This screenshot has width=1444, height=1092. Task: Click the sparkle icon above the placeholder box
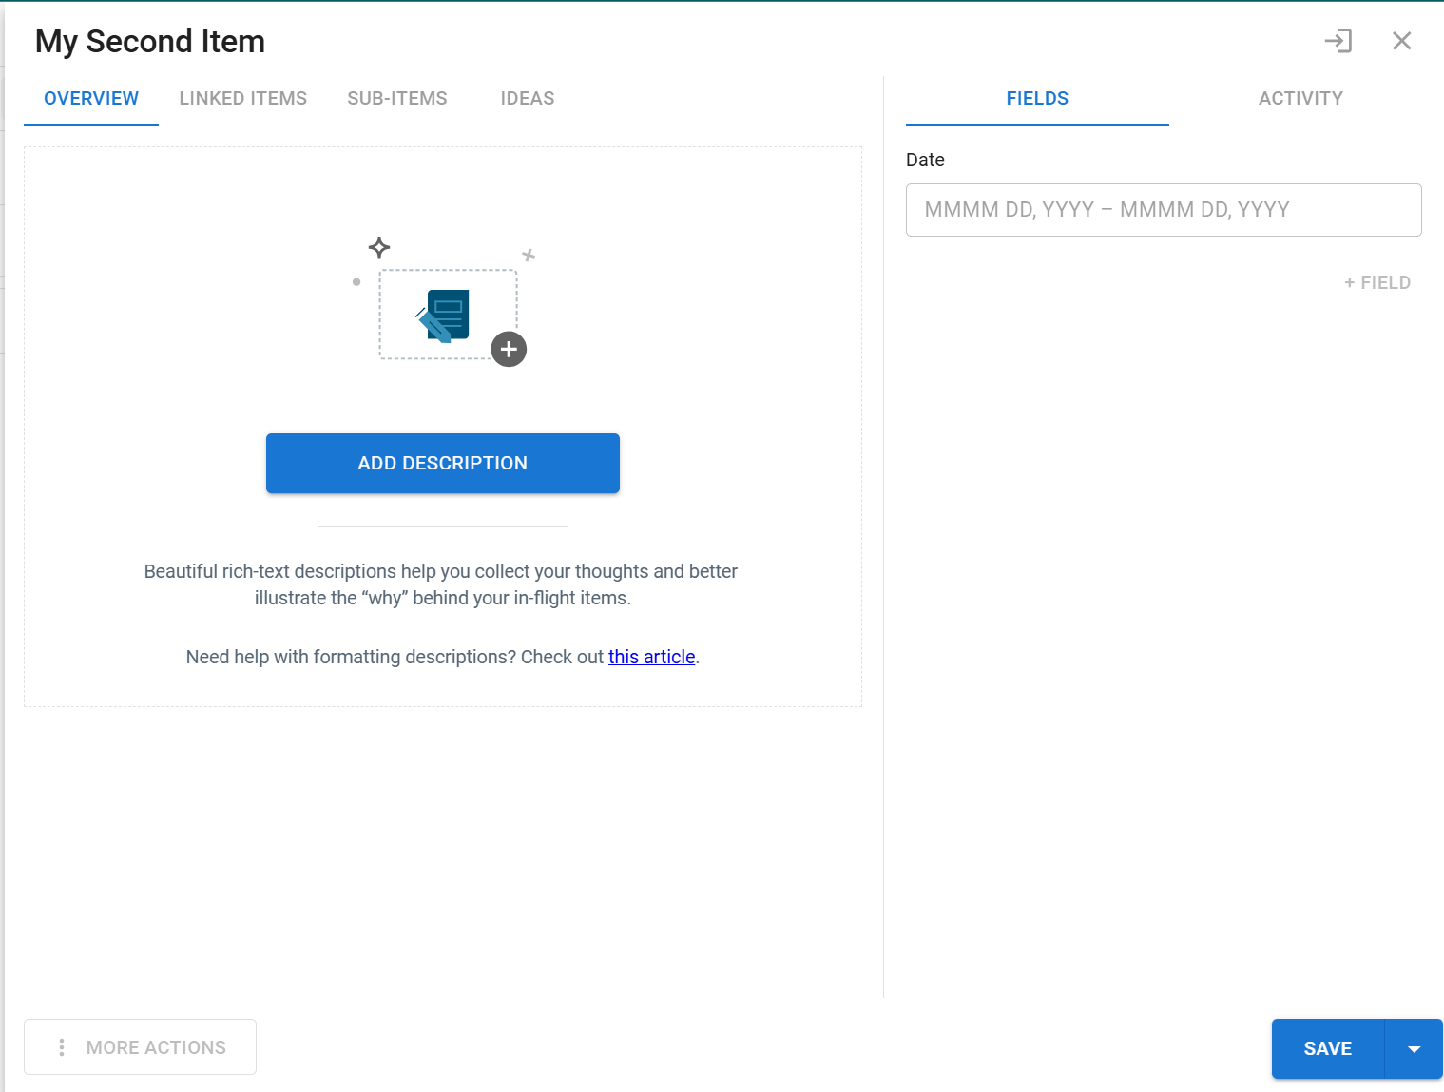[379, 248]
